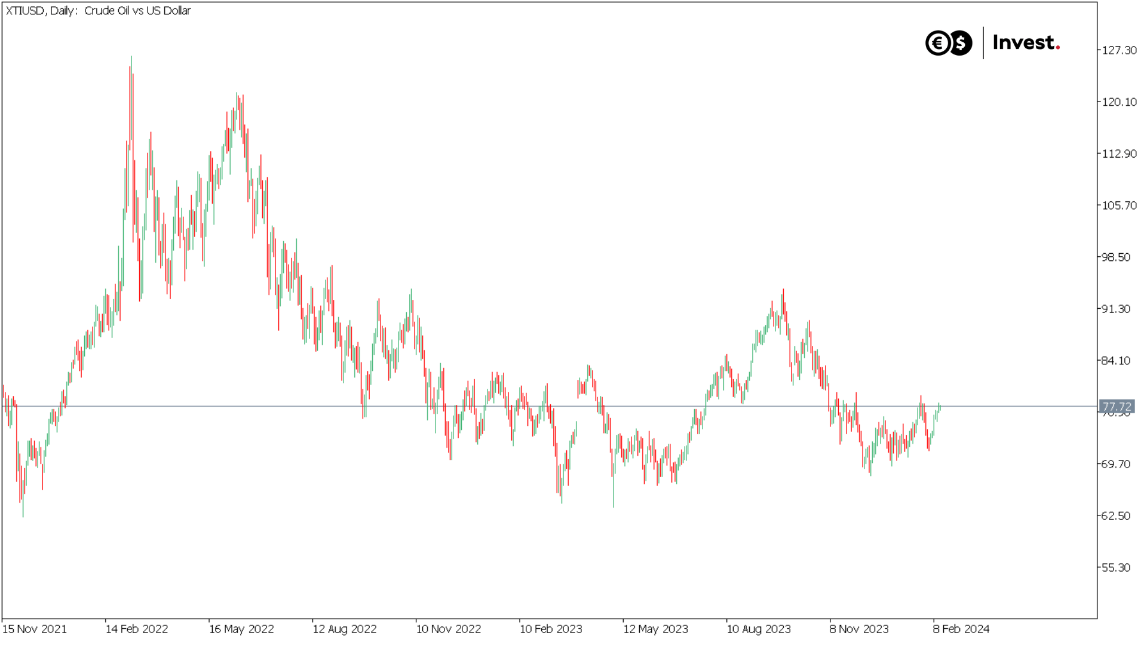Image resolution: width=1147 pixels, height=645 pixels.
Task: Select the 120.10 price axis label
Action: point(1120,102)
